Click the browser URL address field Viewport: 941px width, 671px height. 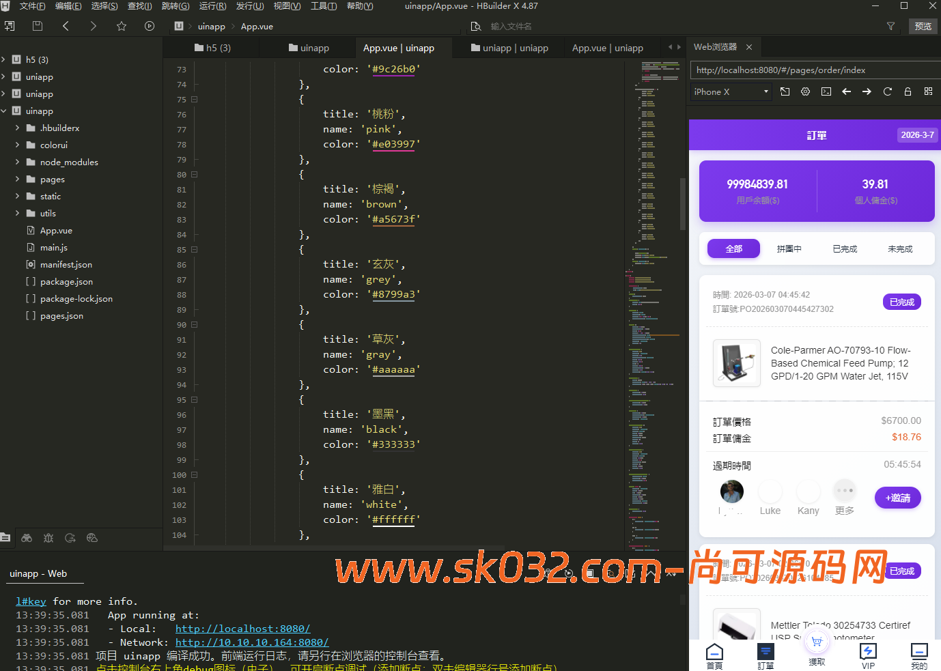(811, 70)
